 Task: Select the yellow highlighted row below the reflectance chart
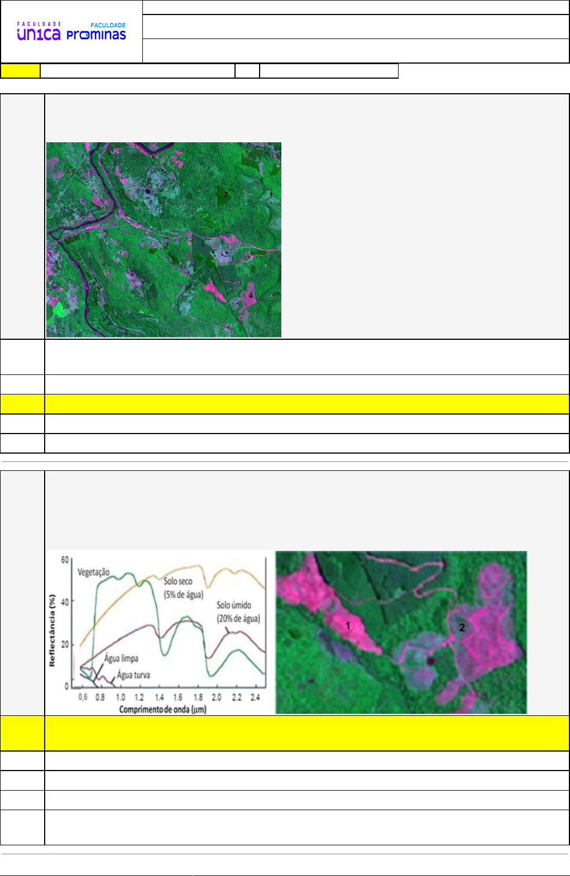306,733
